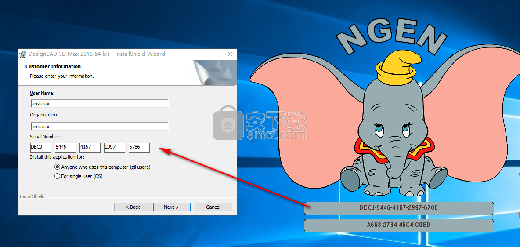Click serial number field containing DECJ
The height and width of the screenshot is (247, 520).
pyautogui.click(x=41, y=148)
